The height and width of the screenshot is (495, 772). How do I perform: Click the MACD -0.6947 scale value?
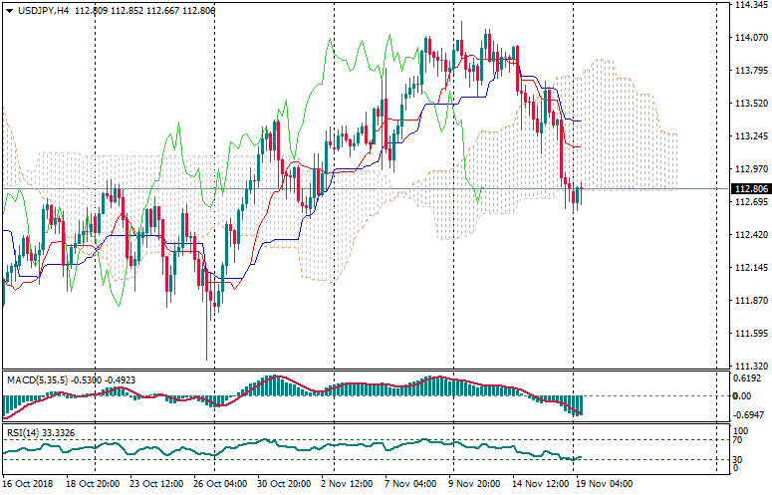[749, 413]
